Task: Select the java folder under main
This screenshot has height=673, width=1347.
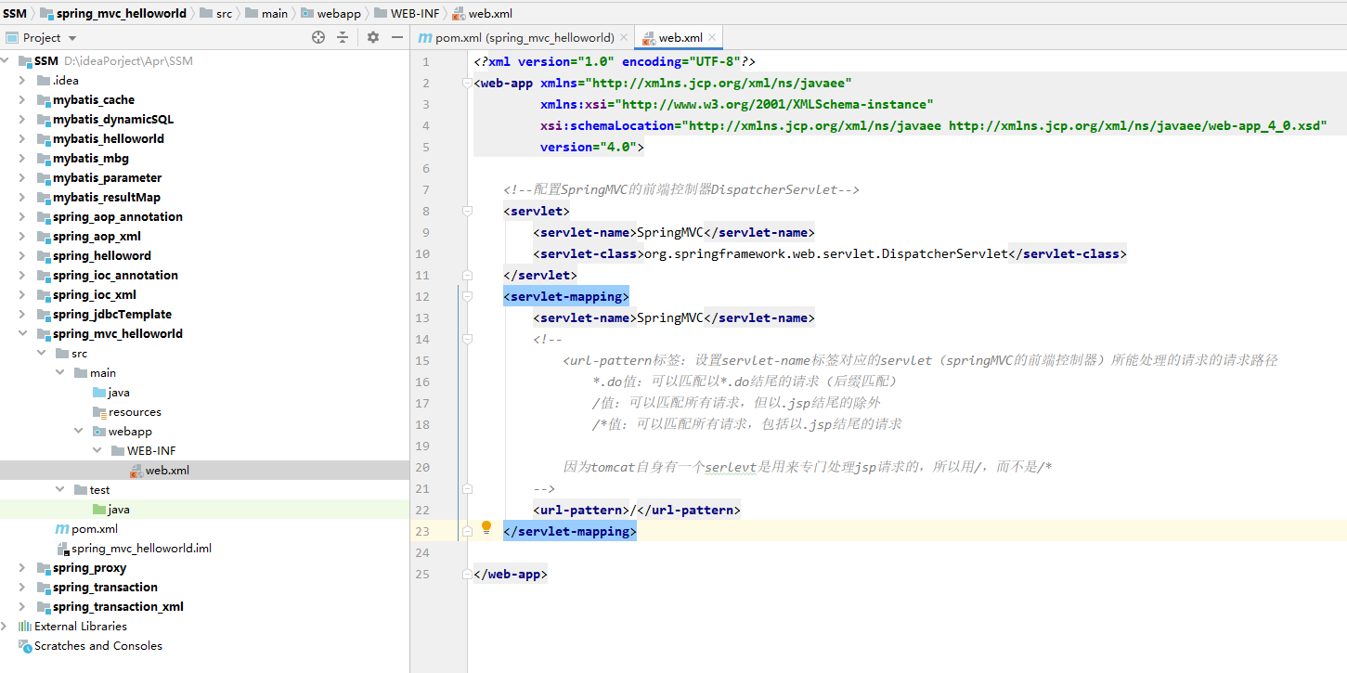Action: click(119, 393)
